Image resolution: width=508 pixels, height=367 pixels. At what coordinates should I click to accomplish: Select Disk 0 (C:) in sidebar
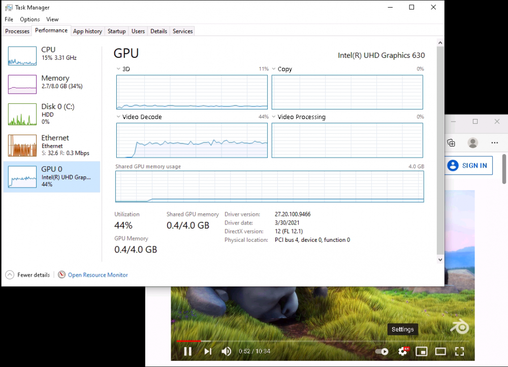(52, 114)
